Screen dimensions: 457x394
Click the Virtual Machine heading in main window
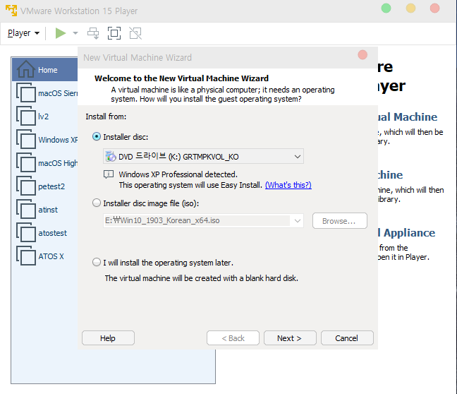click(x=408, y=117)
